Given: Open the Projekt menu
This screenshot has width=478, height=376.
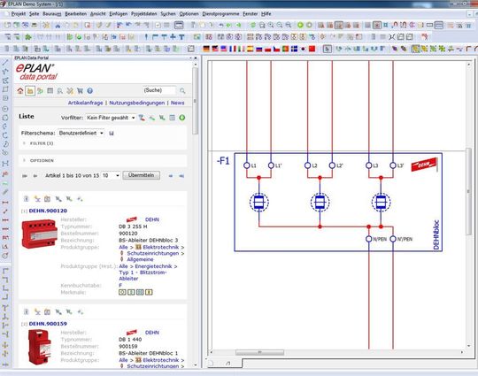Looking at the screenshot, I should [x=19, y=13].
